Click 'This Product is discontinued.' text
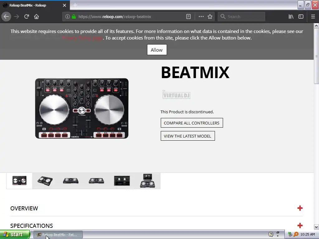Screen dimensions: 319x239 pos(187,112)
